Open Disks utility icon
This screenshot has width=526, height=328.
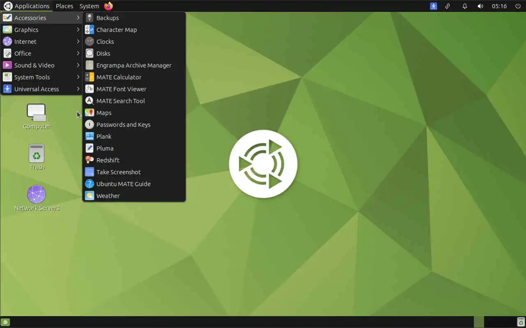click(90, 54)
